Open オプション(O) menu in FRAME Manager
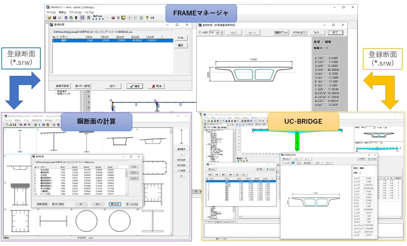 (75, 12)
